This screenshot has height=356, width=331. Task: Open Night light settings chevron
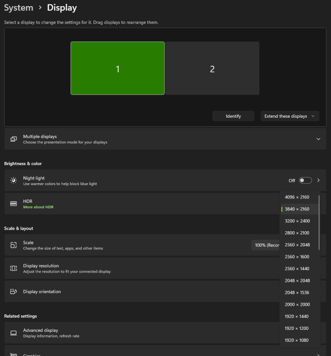pos(319,180)
